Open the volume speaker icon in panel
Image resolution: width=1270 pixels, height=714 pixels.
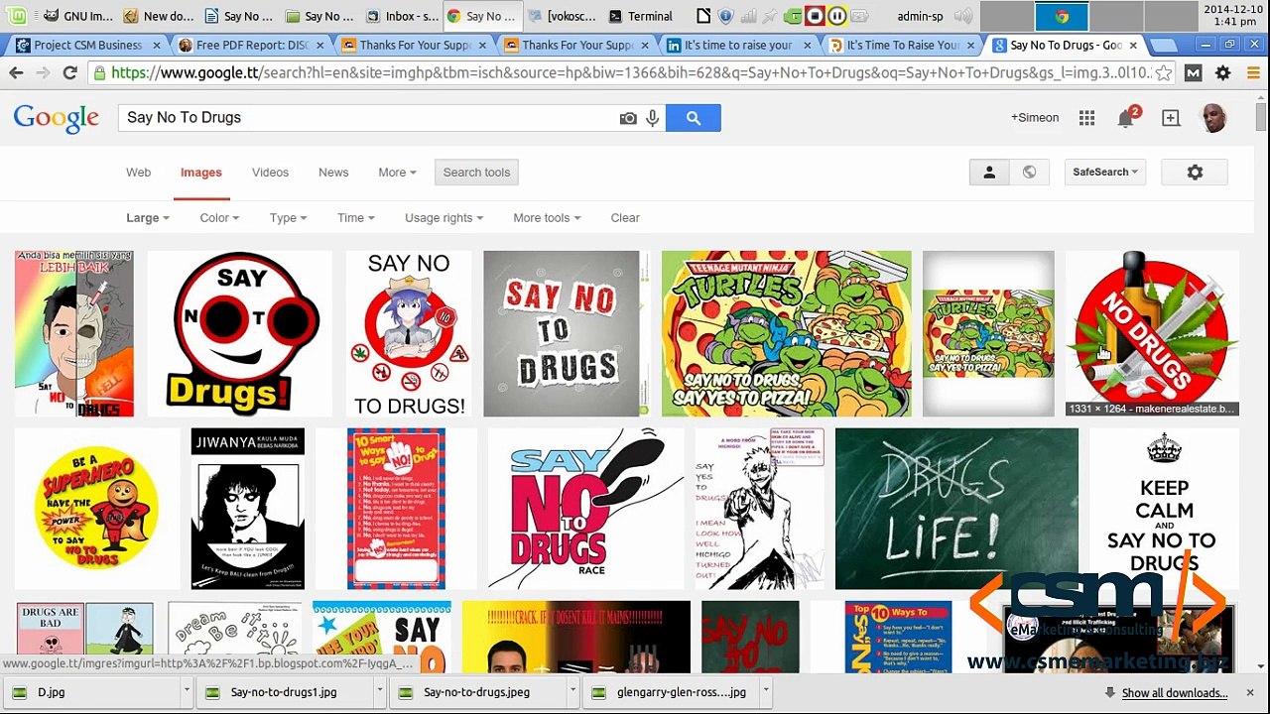coord(963,16)
